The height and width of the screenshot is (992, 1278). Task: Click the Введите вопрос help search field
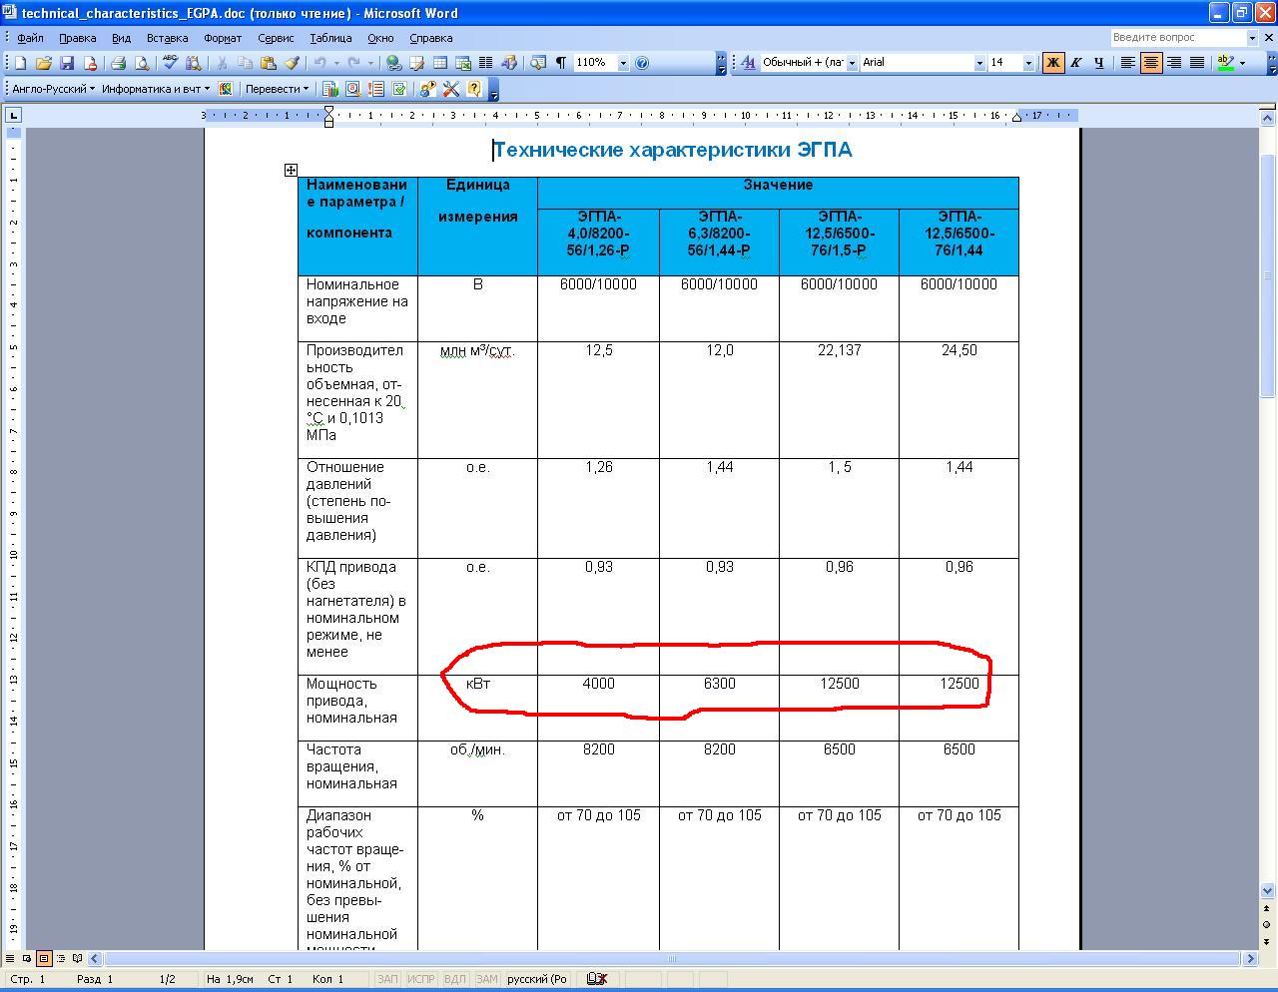pyautogui.click(x=1178, y=37)
